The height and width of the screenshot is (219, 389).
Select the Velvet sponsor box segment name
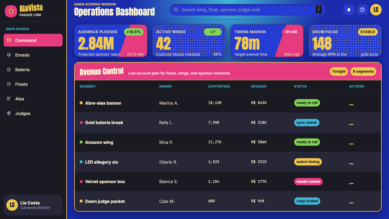coord(105,182)
